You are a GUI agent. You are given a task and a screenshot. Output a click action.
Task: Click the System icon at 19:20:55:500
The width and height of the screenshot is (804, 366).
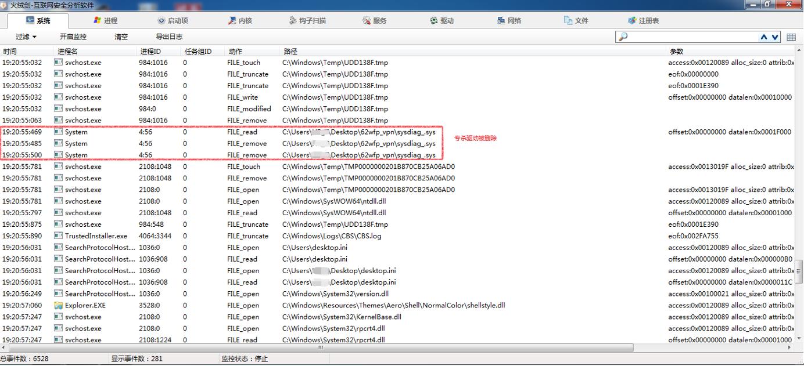[58, 155]
